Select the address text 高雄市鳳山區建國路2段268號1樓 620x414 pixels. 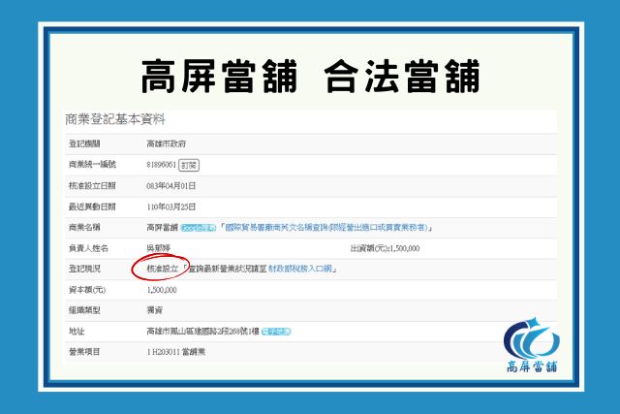202,332
